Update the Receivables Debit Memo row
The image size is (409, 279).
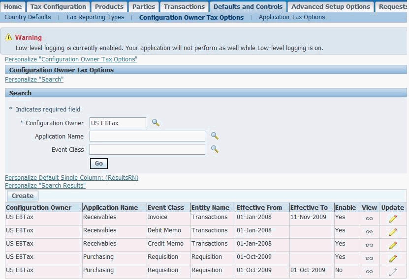[x=393, y=232]
